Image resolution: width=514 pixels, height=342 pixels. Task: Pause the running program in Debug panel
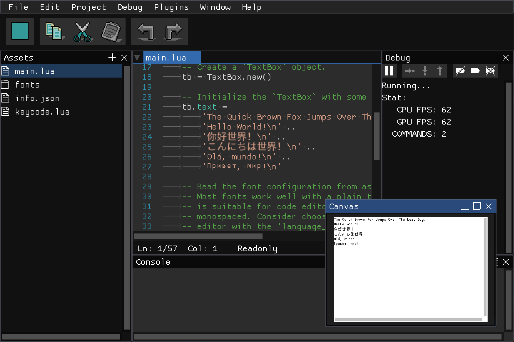[389, 71]
